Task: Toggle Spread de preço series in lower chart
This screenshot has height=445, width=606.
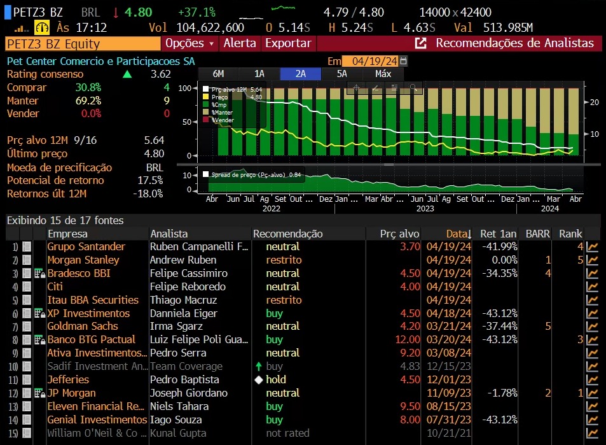Action: pyautogui.click(x=206, y=174)
